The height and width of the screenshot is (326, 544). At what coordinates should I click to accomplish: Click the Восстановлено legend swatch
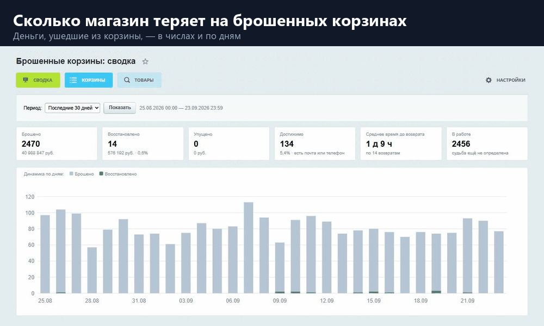coord(101,173)
